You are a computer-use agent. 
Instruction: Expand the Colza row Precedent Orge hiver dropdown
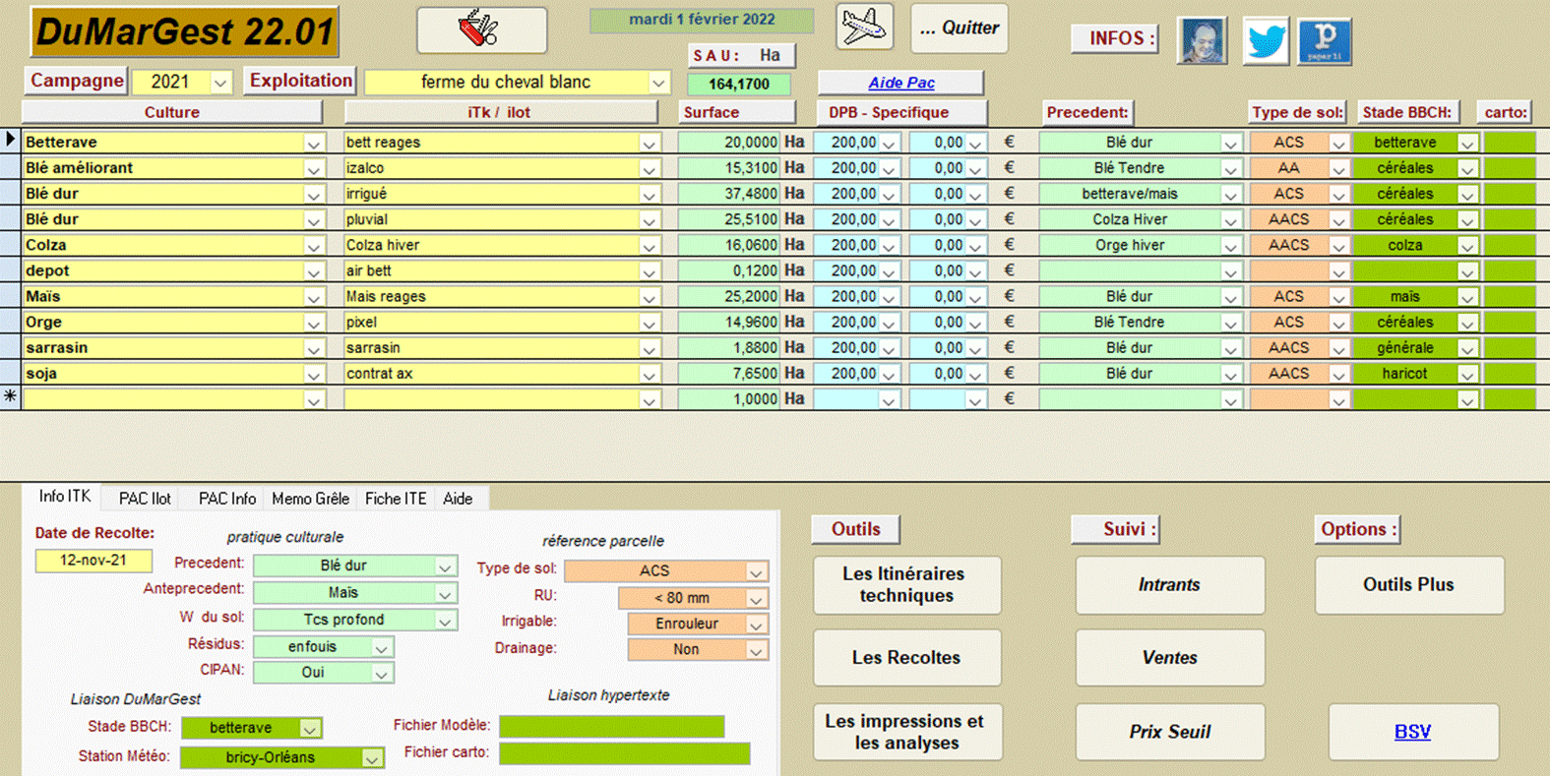pos(1230,246)
